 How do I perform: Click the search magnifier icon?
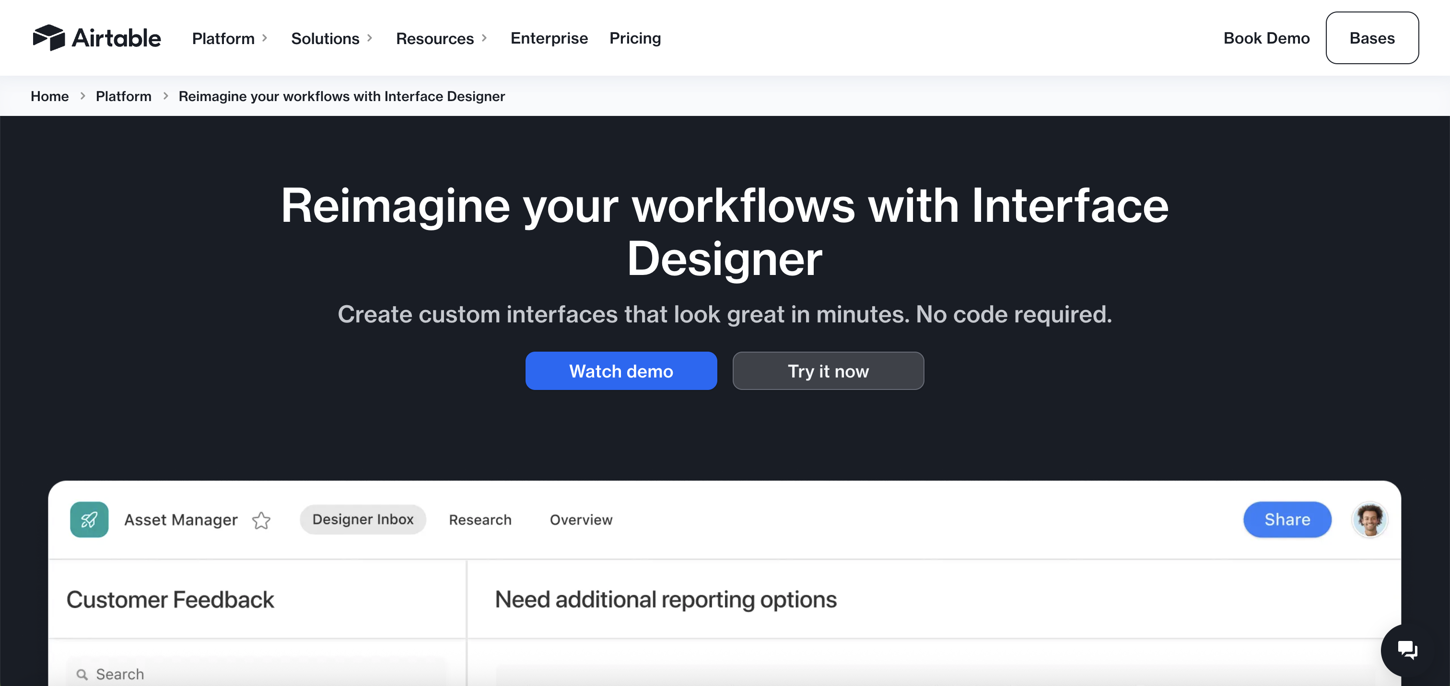click(x=82, y=674)
